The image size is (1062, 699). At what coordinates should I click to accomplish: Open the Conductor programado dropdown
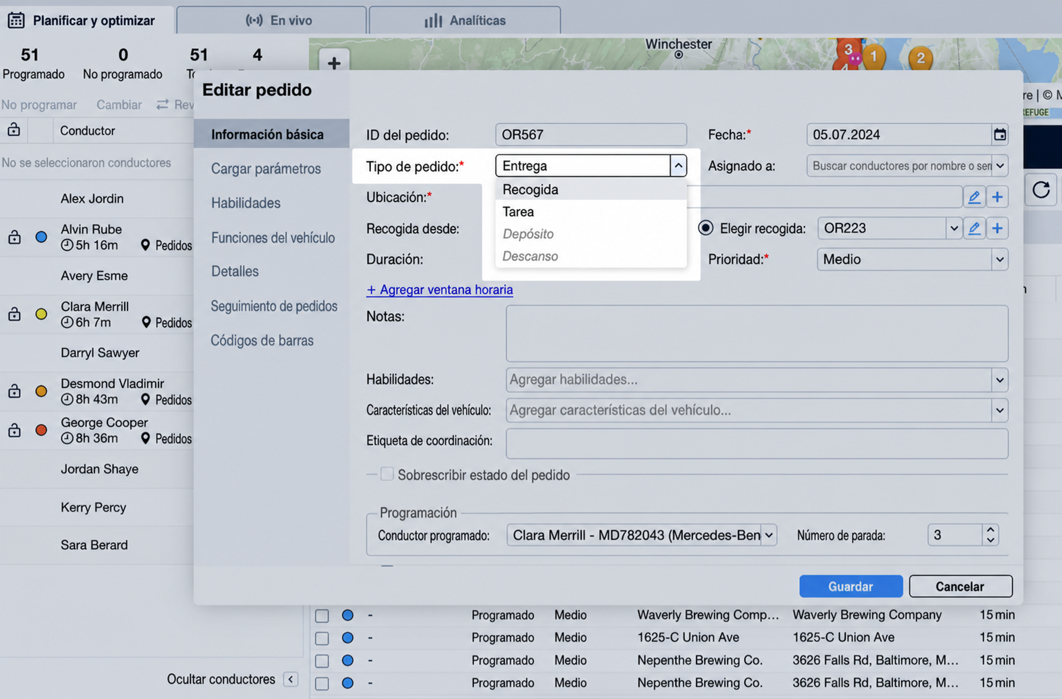(769, 535)
